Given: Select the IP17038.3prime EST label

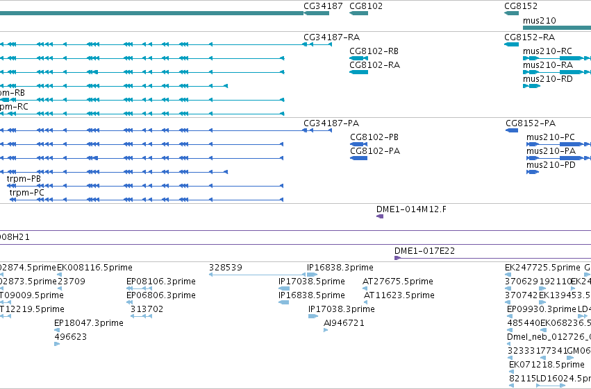Looking at the screenshot, I should pyautogui.click(x=342, y=309).
